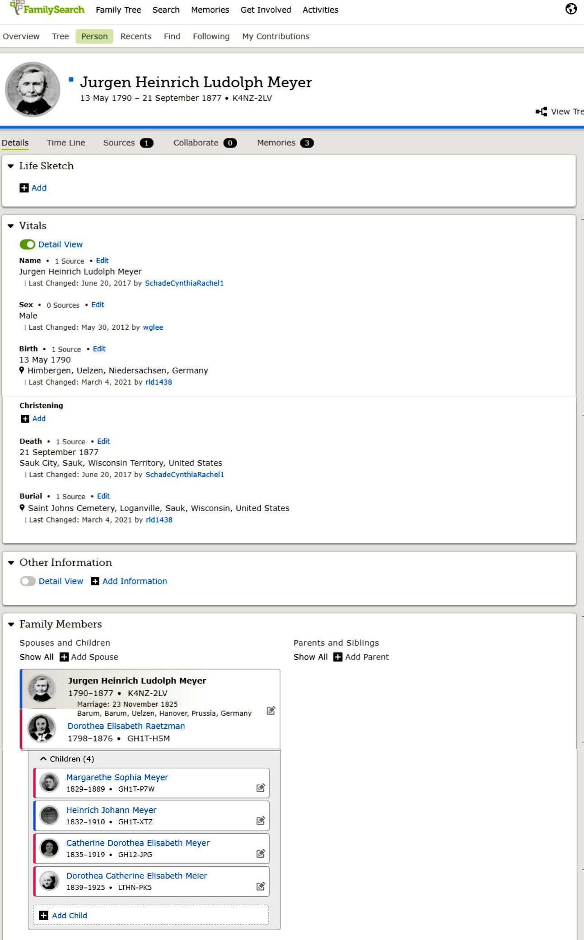This screenshot has height=940, width=584.
Task: Edit the Birth information
Action: [x=99, y=349]
